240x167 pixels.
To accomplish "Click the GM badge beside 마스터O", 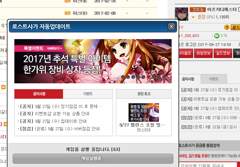I will click(67, 13).
